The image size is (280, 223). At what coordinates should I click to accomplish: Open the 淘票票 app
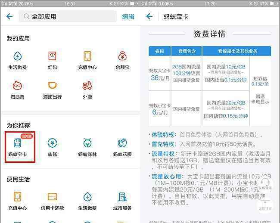click(x=17, y=90)
